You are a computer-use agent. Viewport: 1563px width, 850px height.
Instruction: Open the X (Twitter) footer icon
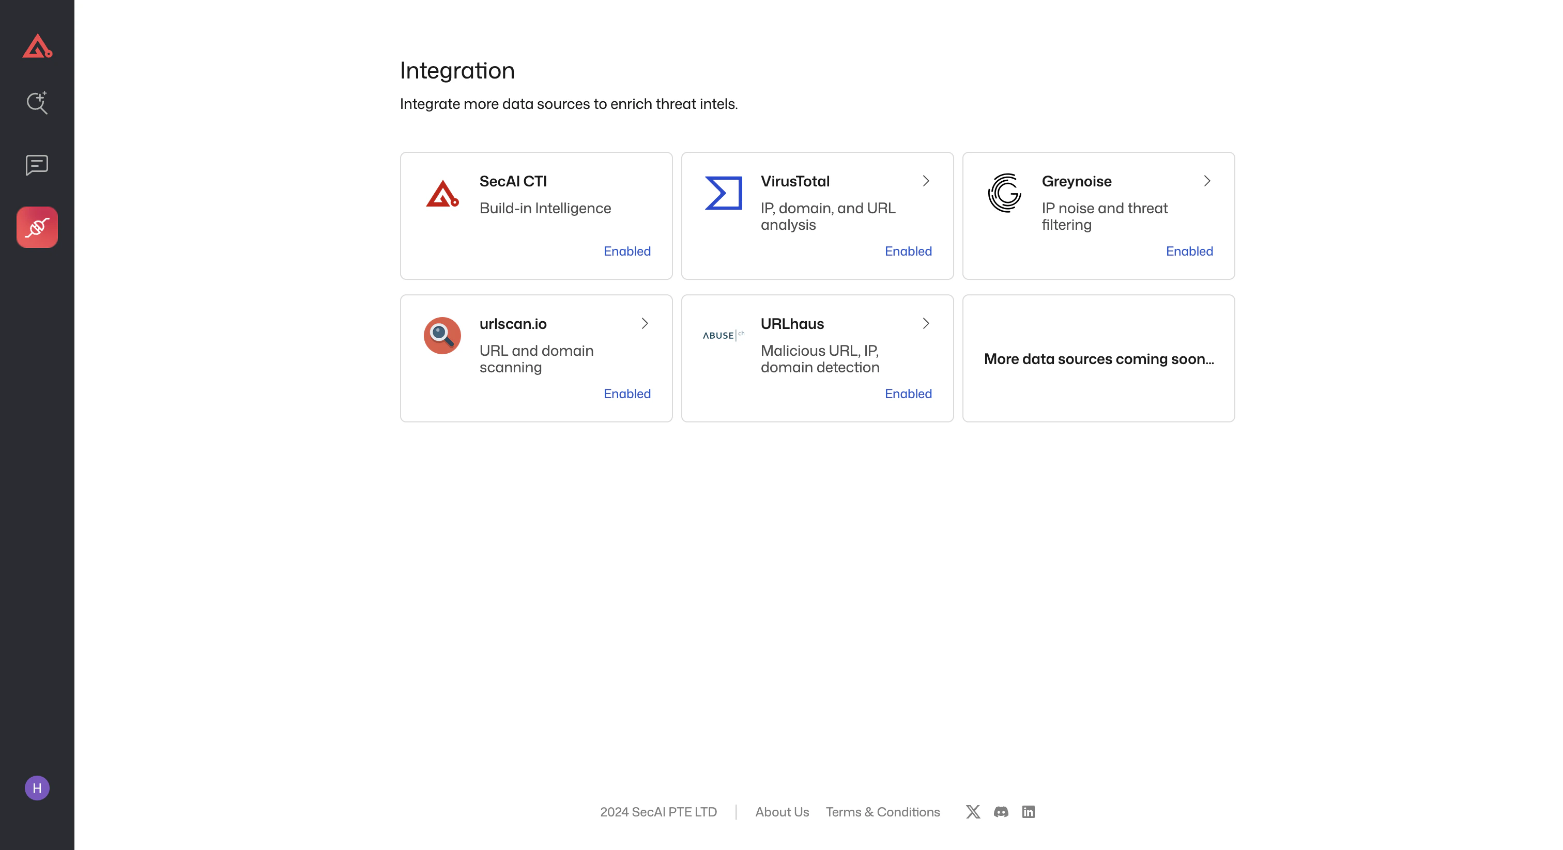pyautogui.click(x=973, y=812)
